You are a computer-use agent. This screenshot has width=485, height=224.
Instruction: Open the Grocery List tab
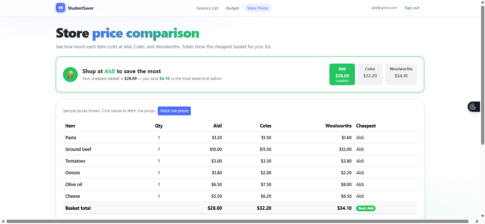point(208,8)
